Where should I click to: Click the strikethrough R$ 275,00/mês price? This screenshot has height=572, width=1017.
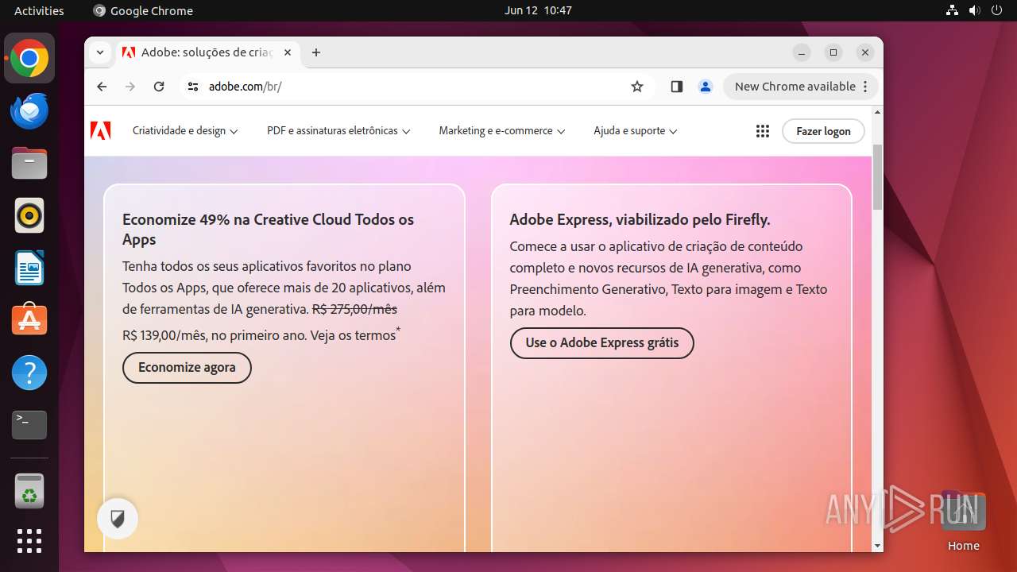click(354, 309)
